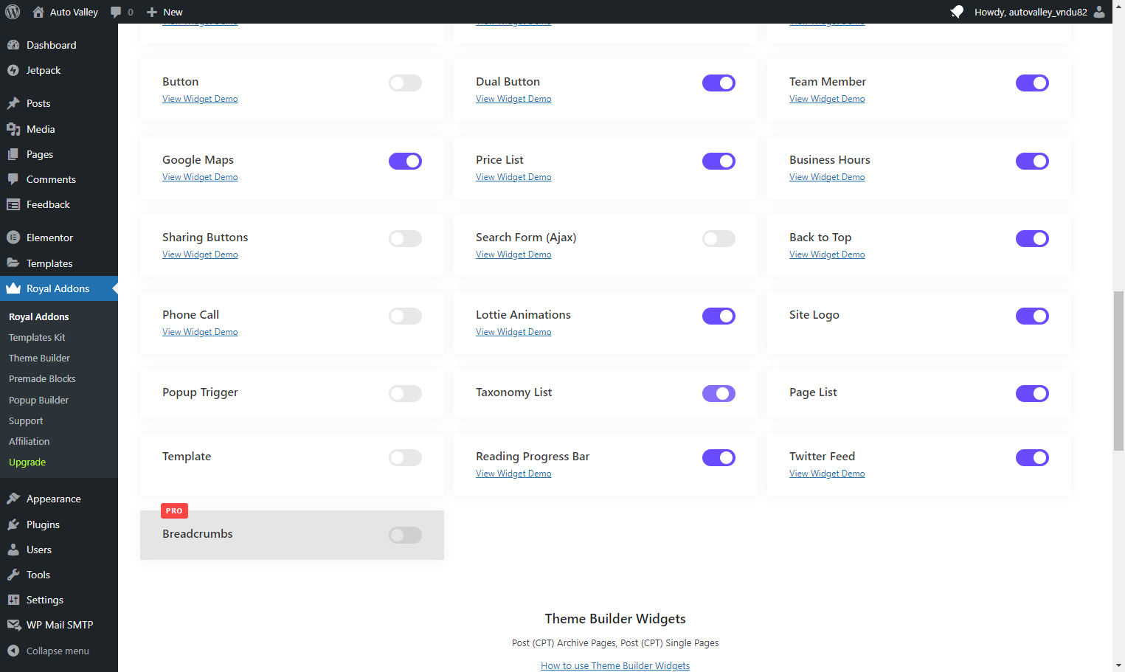The width and height of the screenshot is (1125, 672).
Task: Click the Tools wrench icon
Action: coord(13,575)
